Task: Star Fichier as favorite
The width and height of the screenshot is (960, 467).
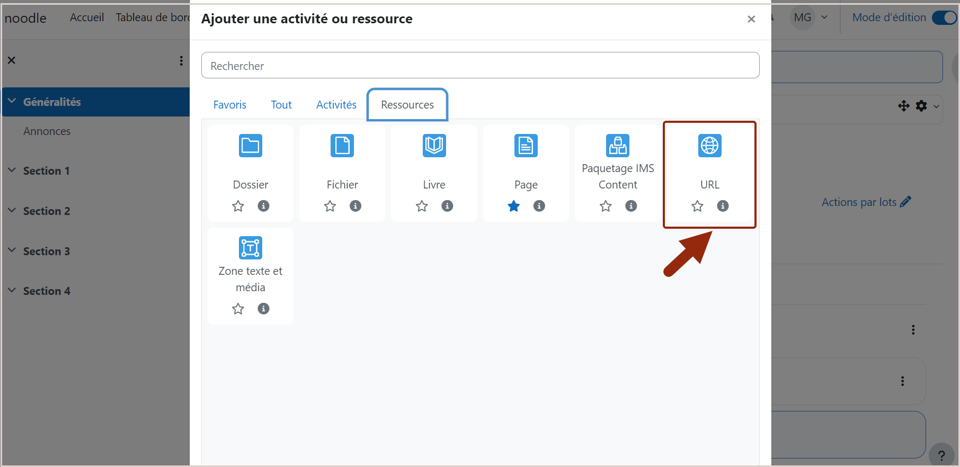Action: click(x=330, y=206)
